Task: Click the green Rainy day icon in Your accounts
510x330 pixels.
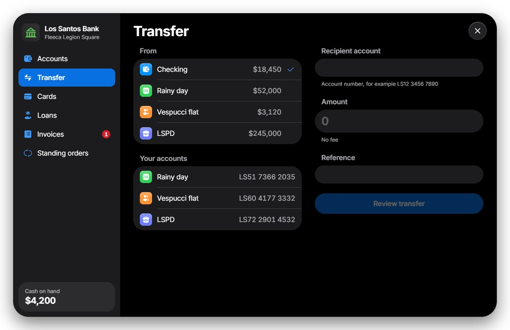Action: pos(146,177)
